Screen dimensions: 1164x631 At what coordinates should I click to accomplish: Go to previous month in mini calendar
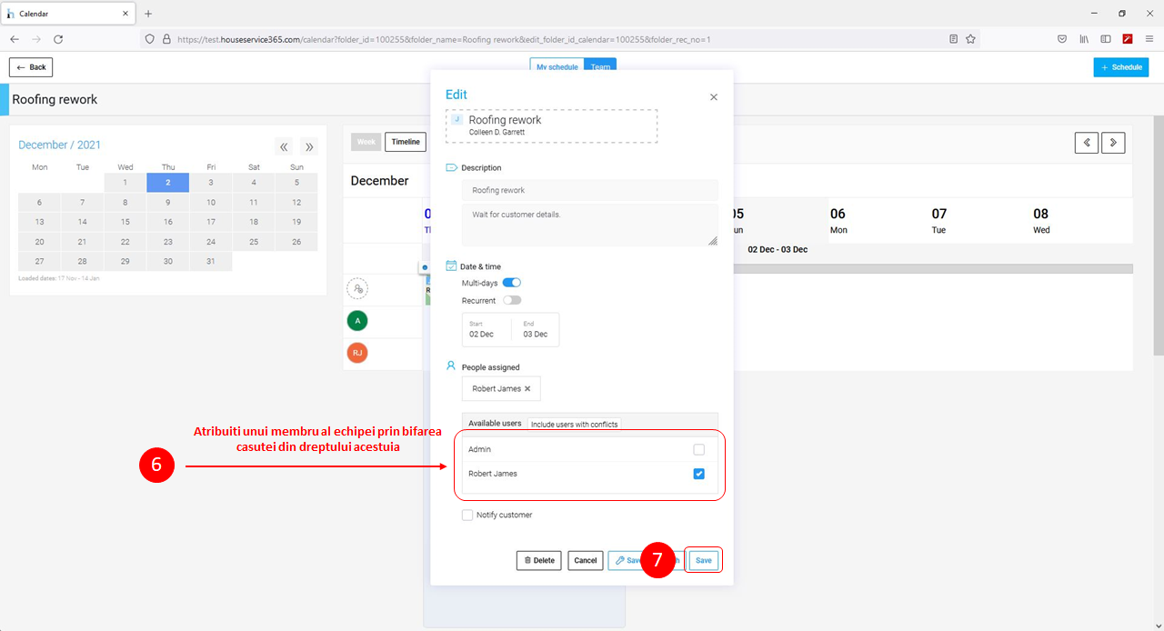pyautogui.click(x=284, y=146)
